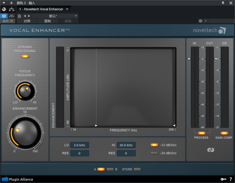Image resolution: width=235 pixels, height=183 pixels.
Task: Toggle the plugin power bypass button
Action: (x=4, y=16)
